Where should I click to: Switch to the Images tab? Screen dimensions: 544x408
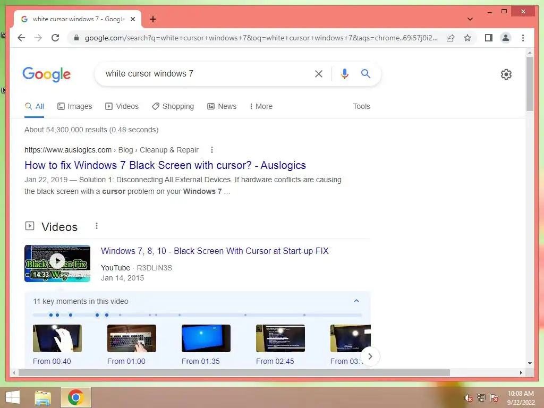point(74,106)
